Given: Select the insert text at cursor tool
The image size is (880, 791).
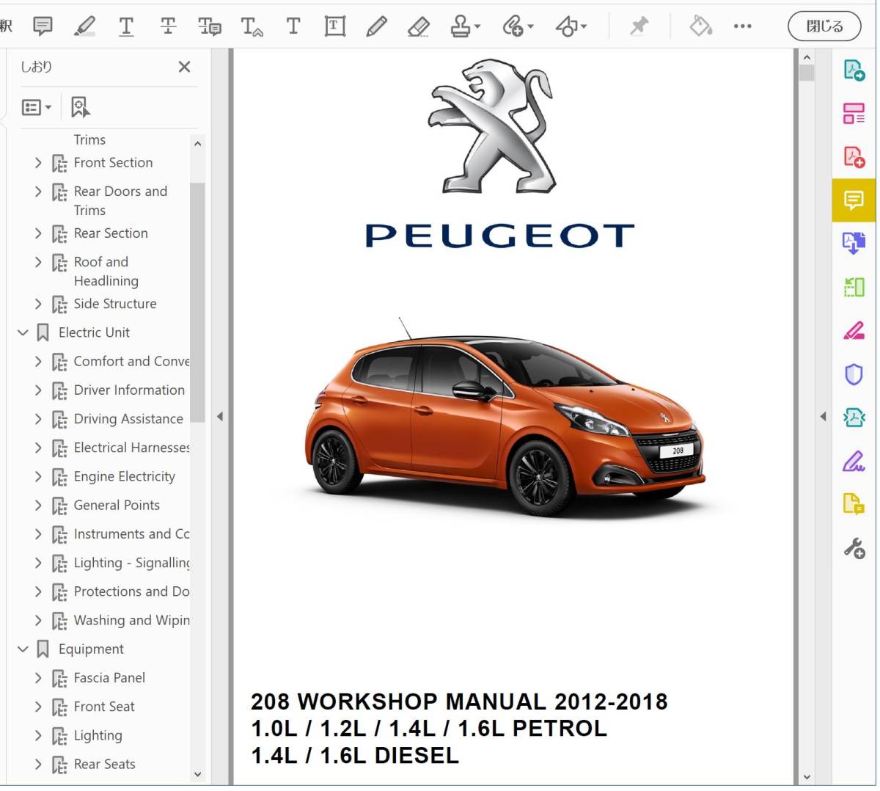Looking at the screenshot, I should pos(252,26).
